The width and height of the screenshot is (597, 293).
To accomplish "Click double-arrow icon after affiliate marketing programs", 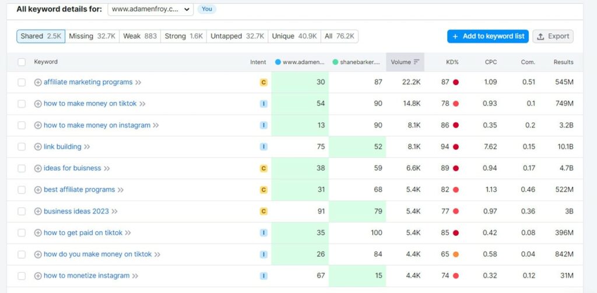I will pyautogui.click(x=138, y=82).
